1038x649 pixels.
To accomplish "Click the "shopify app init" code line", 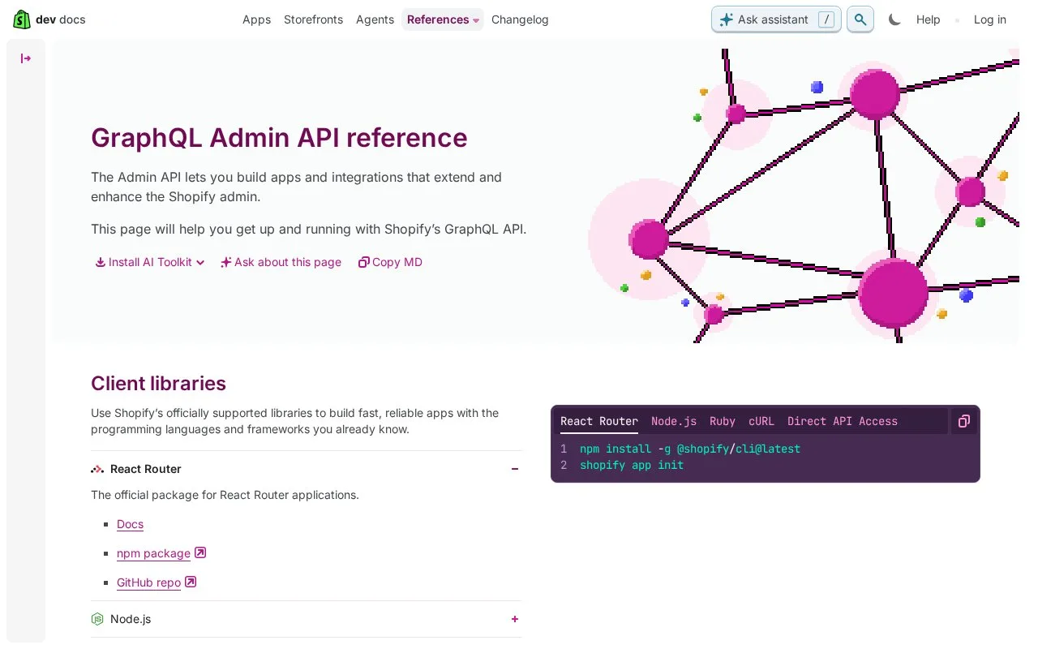I will [632, 465].
